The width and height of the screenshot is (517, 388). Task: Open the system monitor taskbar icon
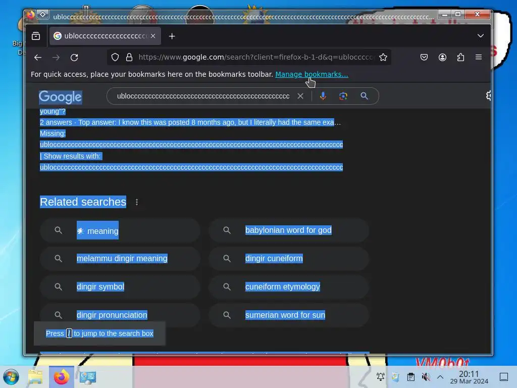tap(88, 377)
